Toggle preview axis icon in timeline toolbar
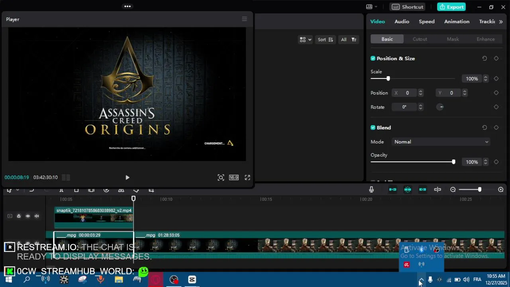 (437, 190)
